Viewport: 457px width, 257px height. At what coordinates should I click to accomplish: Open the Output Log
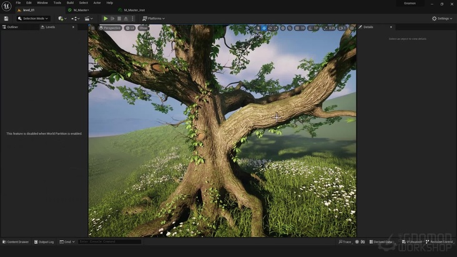(44, 242)
